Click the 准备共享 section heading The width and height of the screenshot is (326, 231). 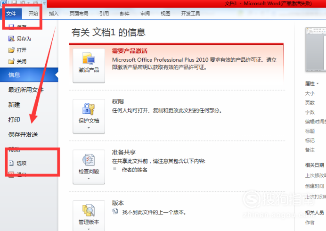(x=124, y=152)
